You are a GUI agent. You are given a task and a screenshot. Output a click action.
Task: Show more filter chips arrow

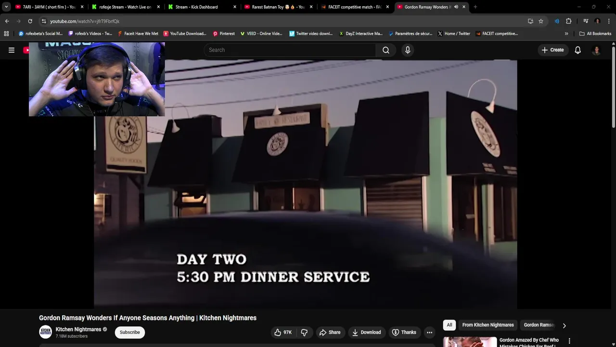click(x=565, y=325)
